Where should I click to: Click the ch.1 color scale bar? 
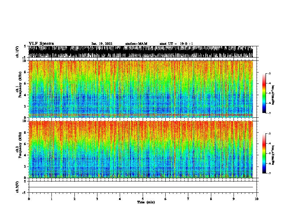pos(264,93)
